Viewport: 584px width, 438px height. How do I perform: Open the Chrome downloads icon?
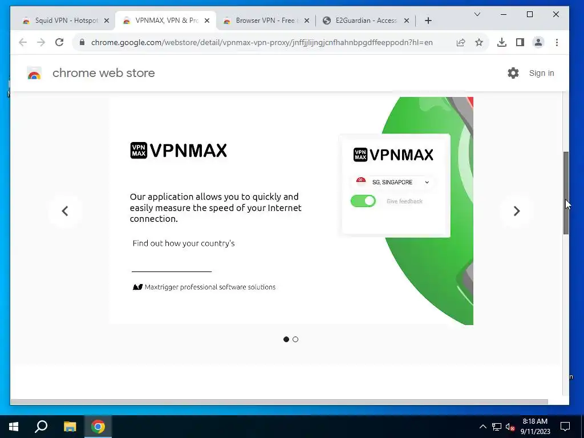tap(502, 42)
